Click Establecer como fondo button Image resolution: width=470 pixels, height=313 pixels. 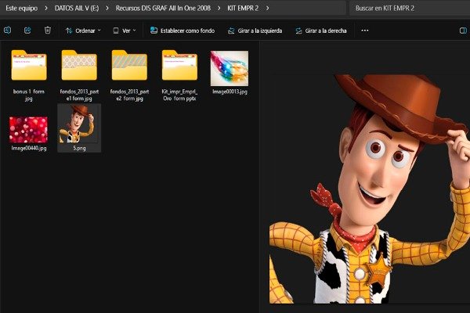pos(183,31)
